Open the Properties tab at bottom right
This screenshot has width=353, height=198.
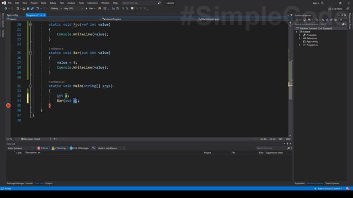click(299, 183)
